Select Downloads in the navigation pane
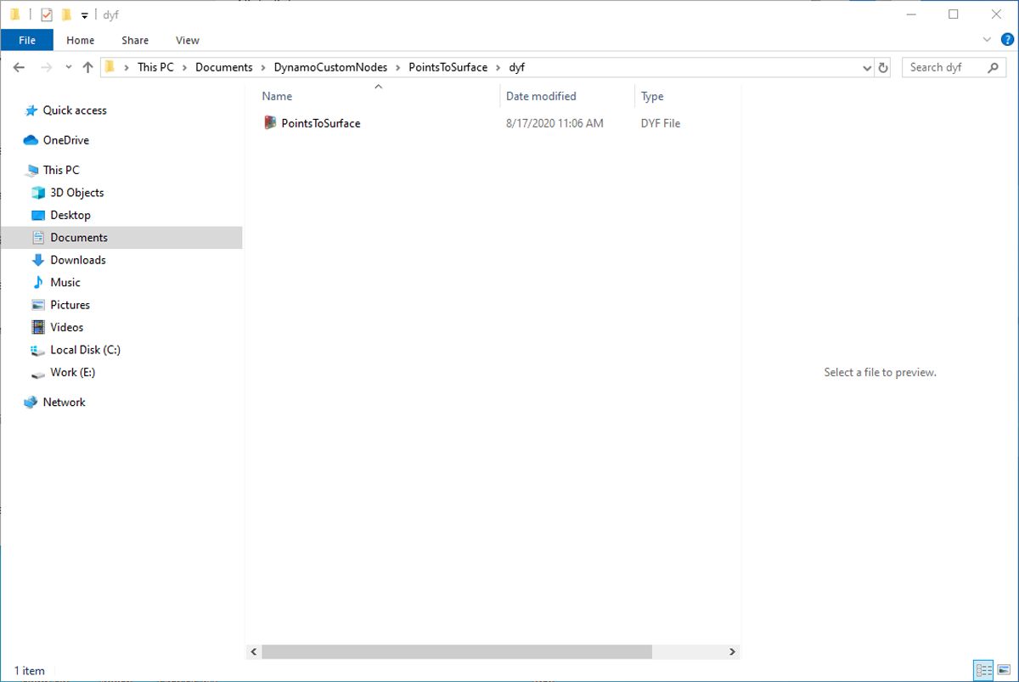1019x682 pixels. pyautogui.click(x=77, y=260)
